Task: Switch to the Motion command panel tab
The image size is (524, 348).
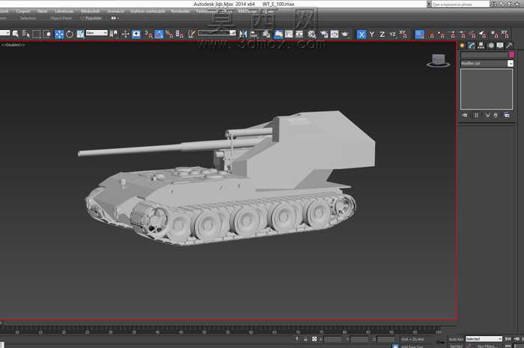Action: pos(490,45)
